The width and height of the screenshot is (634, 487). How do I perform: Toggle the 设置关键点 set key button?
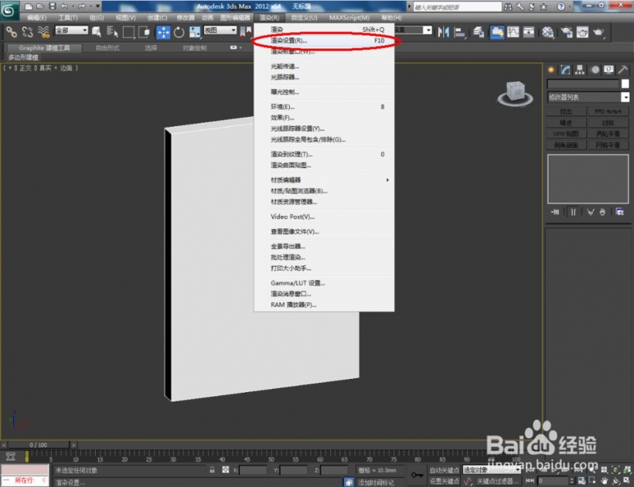[x=445, y=481]
